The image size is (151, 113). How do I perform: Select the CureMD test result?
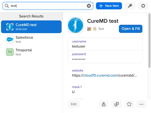31,27
